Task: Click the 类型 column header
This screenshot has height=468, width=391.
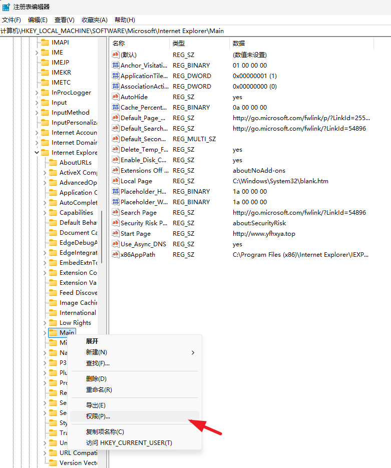Action: (199, 43)
